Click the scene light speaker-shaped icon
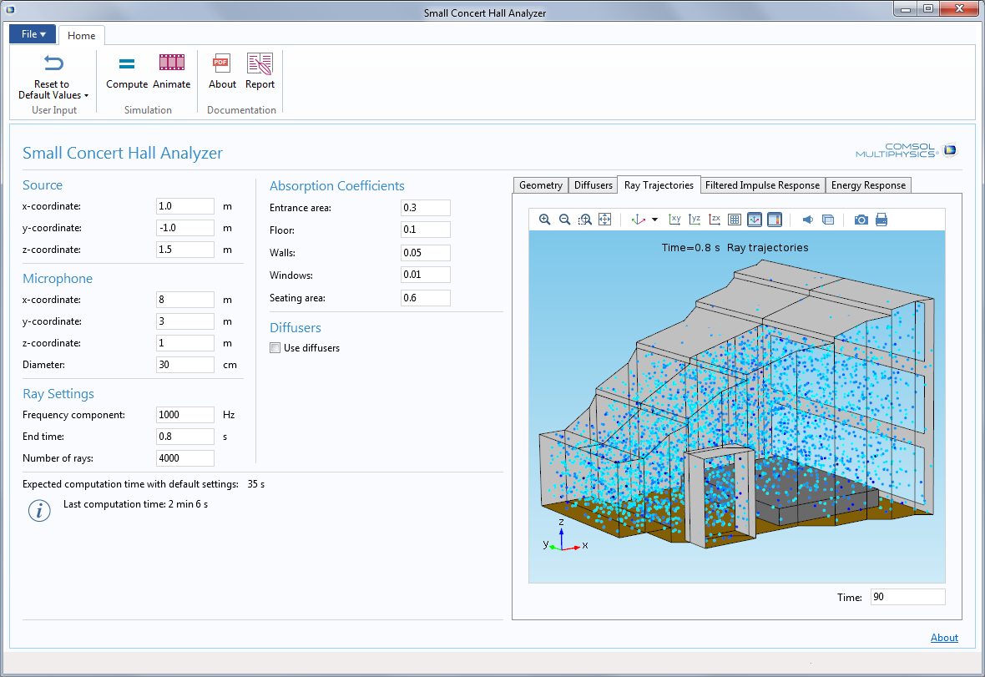 [808, 220]
